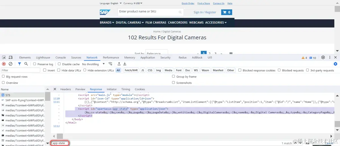Screen dimensions: 340x146
Task: Clear the network log
Action: (x=10, y=64)
